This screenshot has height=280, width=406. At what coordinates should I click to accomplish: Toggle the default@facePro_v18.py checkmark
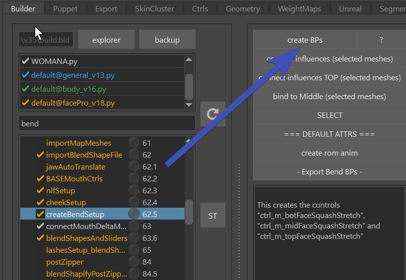coord(25,103)
